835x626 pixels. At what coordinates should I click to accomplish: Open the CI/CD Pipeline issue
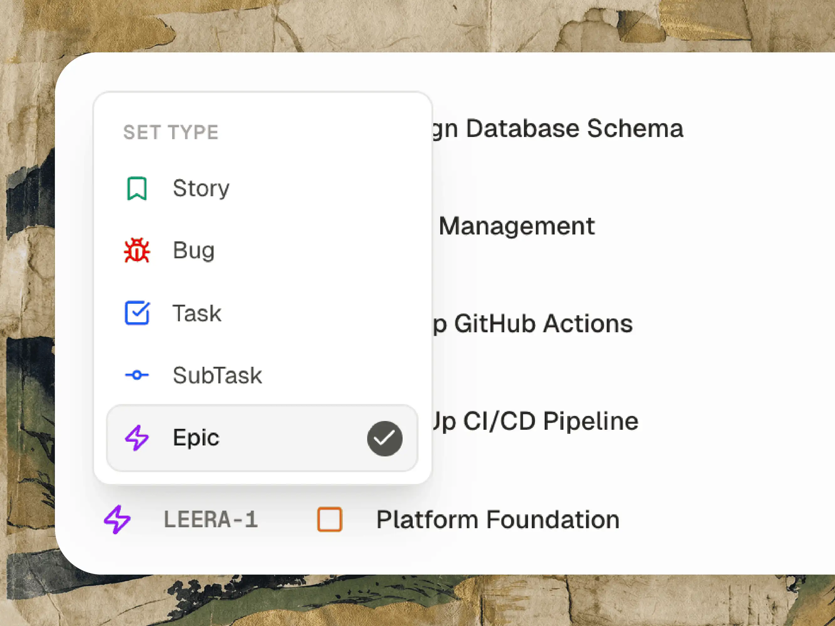[x=536, y=421]
